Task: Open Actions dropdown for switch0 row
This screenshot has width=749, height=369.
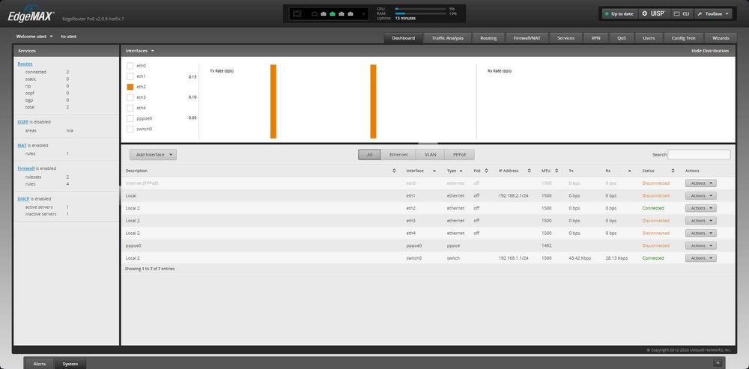Action: click(701, 257)
